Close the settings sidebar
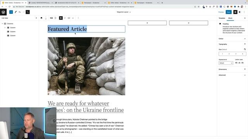This screenshot has height=139, width=248. [x=245, y=18]
